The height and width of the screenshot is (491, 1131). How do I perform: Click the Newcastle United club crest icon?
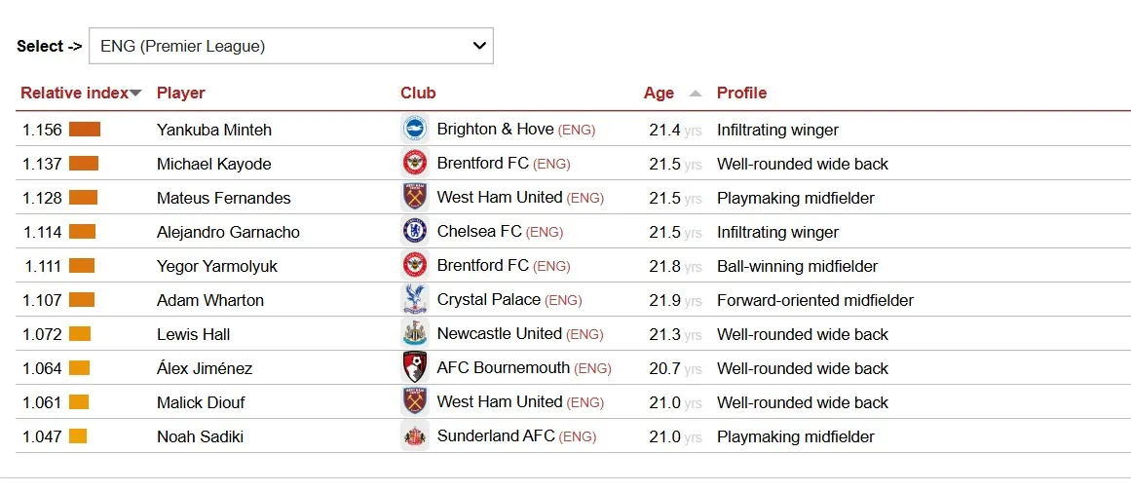[415, 334]
